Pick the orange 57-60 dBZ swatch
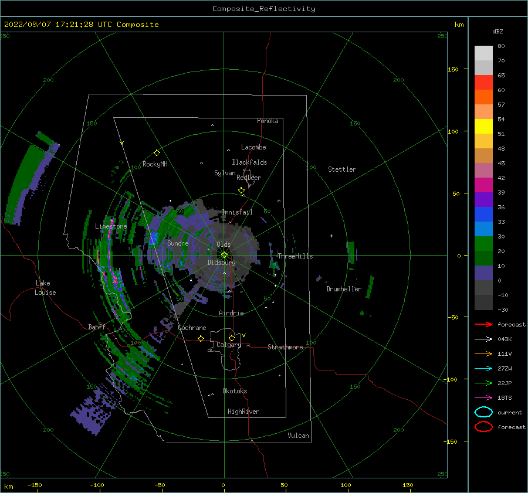 click(483, 97)
